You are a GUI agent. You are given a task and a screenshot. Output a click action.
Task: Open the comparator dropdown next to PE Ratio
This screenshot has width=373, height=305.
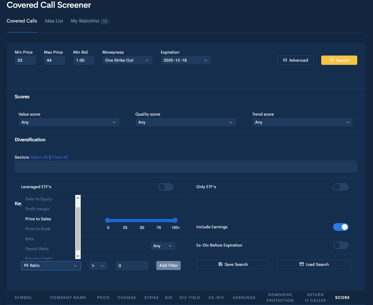[98, 266]
